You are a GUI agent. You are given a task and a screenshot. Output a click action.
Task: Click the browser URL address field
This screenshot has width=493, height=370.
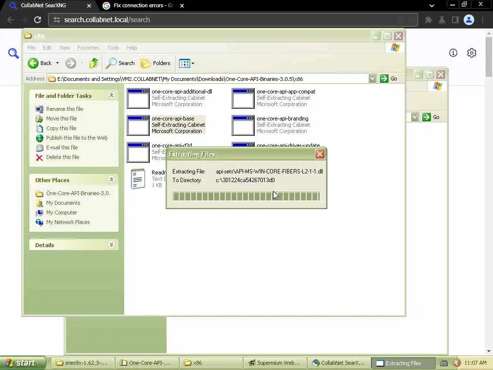click(233, 20)
